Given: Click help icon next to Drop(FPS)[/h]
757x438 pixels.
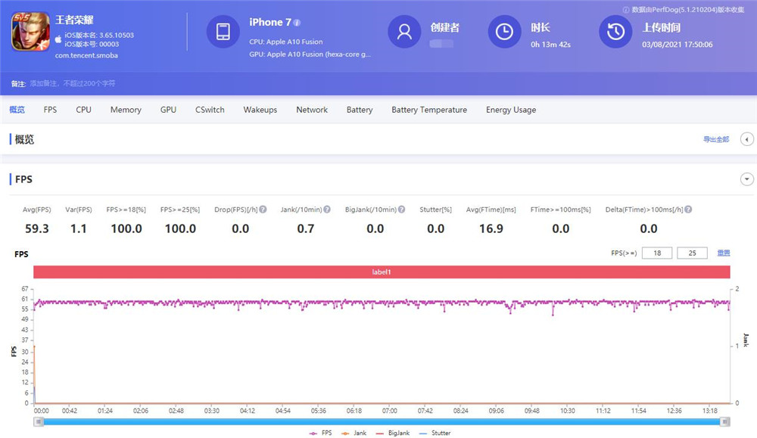Looking at the screenshot, I should 263,210.
